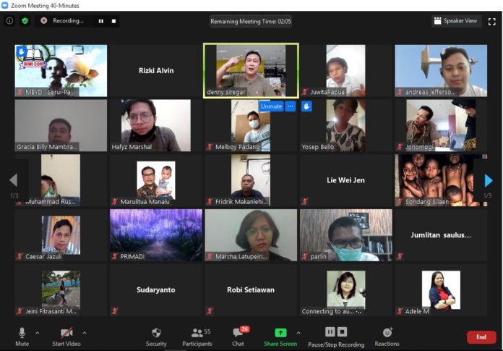Select Adele M's tile
503x351 pixels.
[x=441, y=290]
